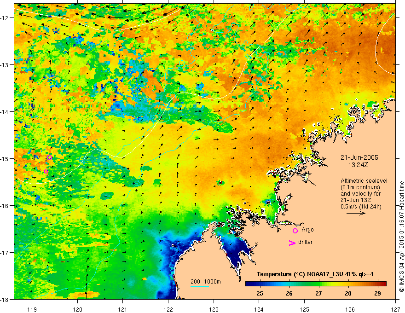Click the longitude axis label '125'
Image resolution: width=405 pixels, height=313 pixels.
coord(305,309)
